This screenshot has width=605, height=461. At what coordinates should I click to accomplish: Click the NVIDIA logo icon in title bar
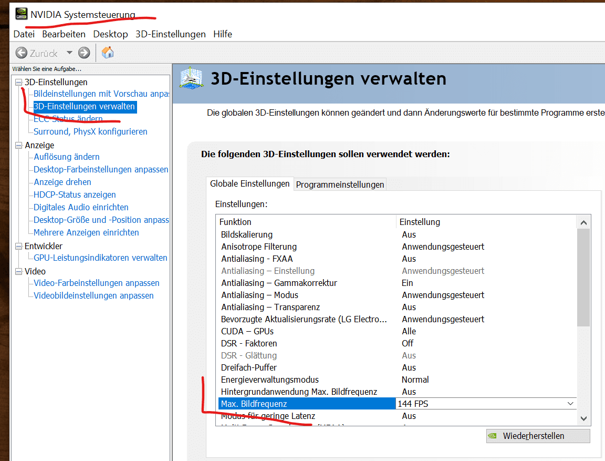[21, 14]
